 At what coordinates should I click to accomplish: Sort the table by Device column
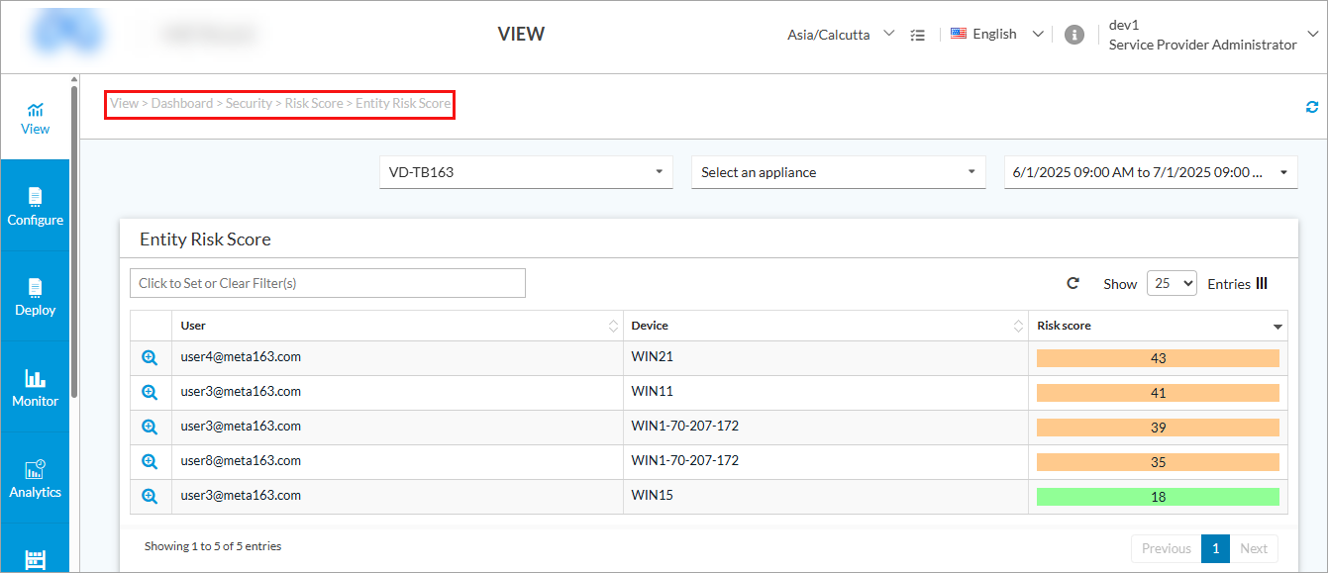pos(826,326)
